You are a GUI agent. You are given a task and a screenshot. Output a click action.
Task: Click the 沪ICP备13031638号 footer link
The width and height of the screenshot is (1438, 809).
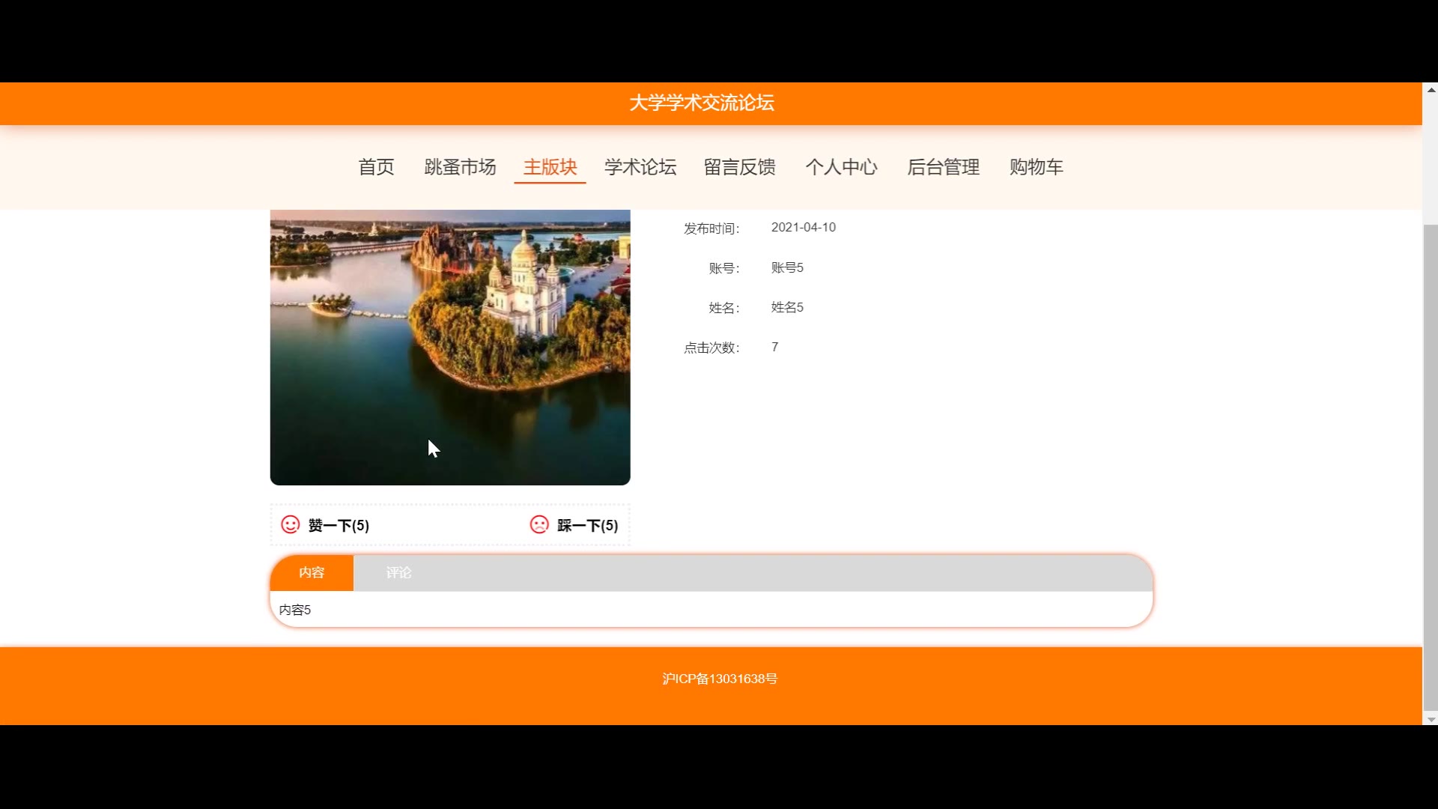point(719,679)
